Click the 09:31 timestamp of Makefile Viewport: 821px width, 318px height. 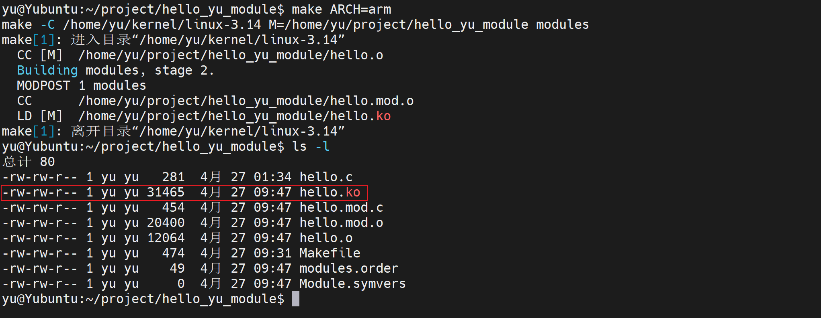(x=272, y=253)
